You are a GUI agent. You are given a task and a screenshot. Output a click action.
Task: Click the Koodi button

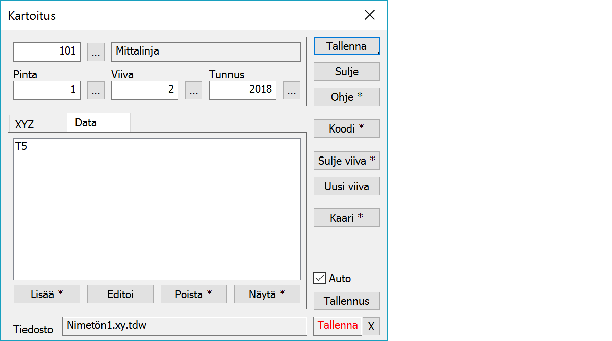pos(347,128)
